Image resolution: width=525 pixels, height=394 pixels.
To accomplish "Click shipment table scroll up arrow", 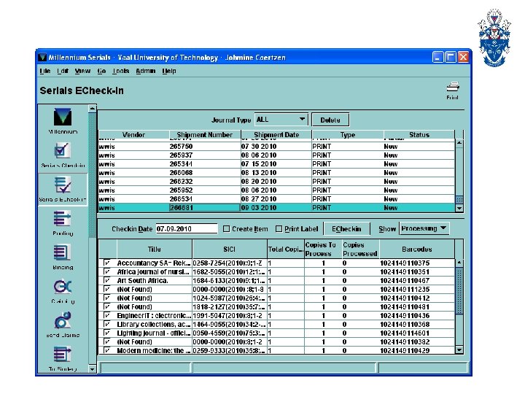I will click(x=459, y=143).
